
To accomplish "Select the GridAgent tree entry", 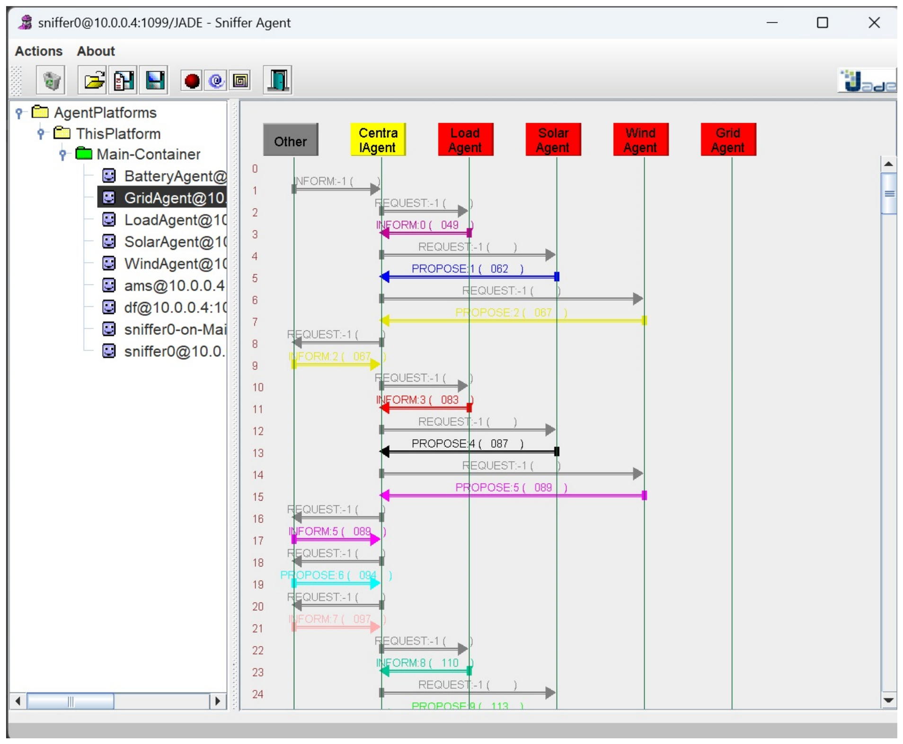I will pos(162,198).
